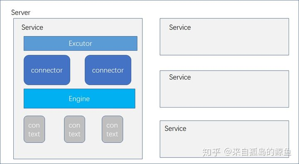The width and height of the screenshot is (299, 164).
Task: Click the Service label in top right box
Action: pyautogui.click(x=180, y=27)
